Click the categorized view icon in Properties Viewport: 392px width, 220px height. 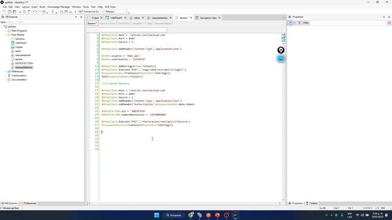pyautogui.click(x=290, y=23)
